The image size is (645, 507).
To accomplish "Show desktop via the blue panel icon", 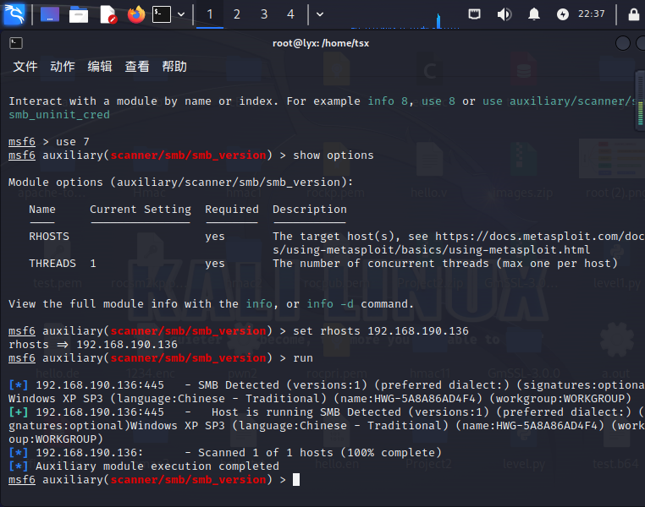I will click(x=50, y=14).
